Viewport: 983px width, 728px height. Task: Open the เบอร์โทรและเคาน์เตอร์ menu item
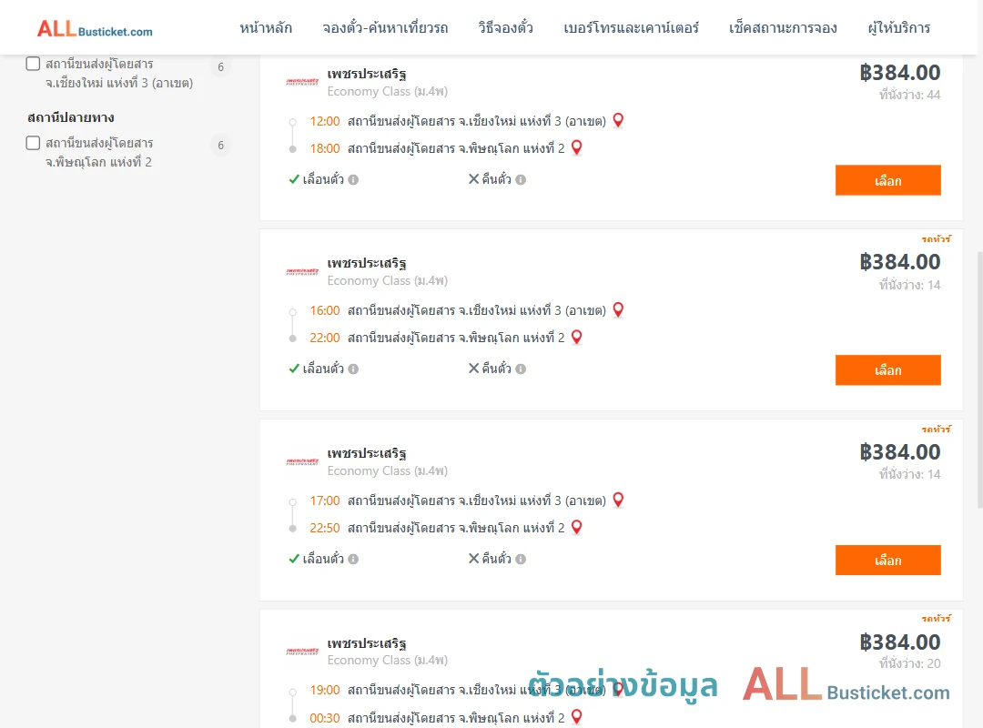631,28
